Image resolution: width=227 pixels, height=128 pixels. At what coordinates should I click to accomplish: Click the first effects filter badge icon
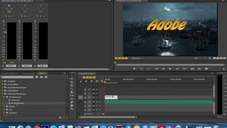pyautogui.click(x=37, y=77)
